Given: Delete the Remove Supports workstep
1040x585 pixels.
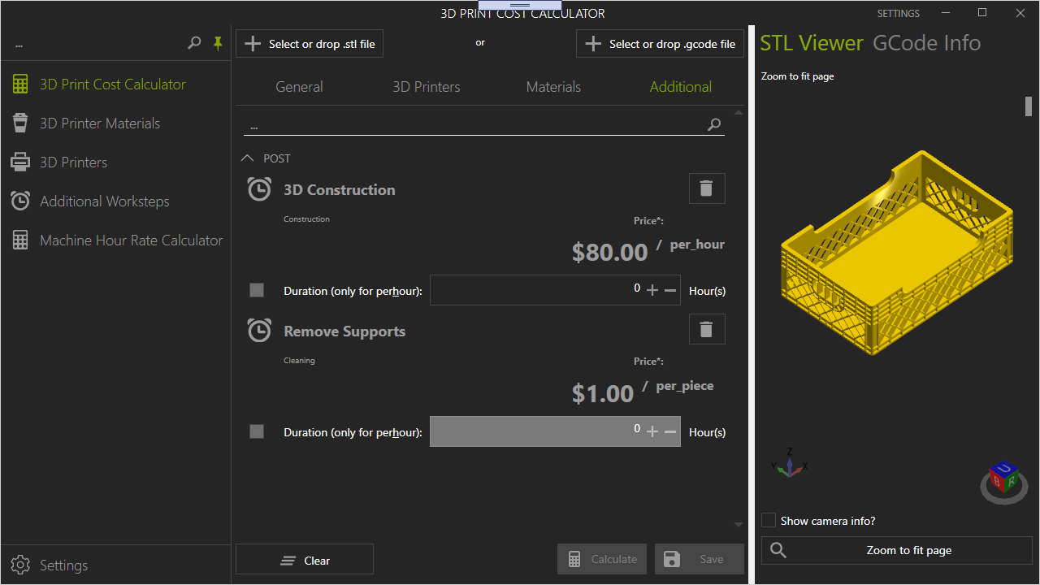Looking at the screenshot, I should coord(707,330).
